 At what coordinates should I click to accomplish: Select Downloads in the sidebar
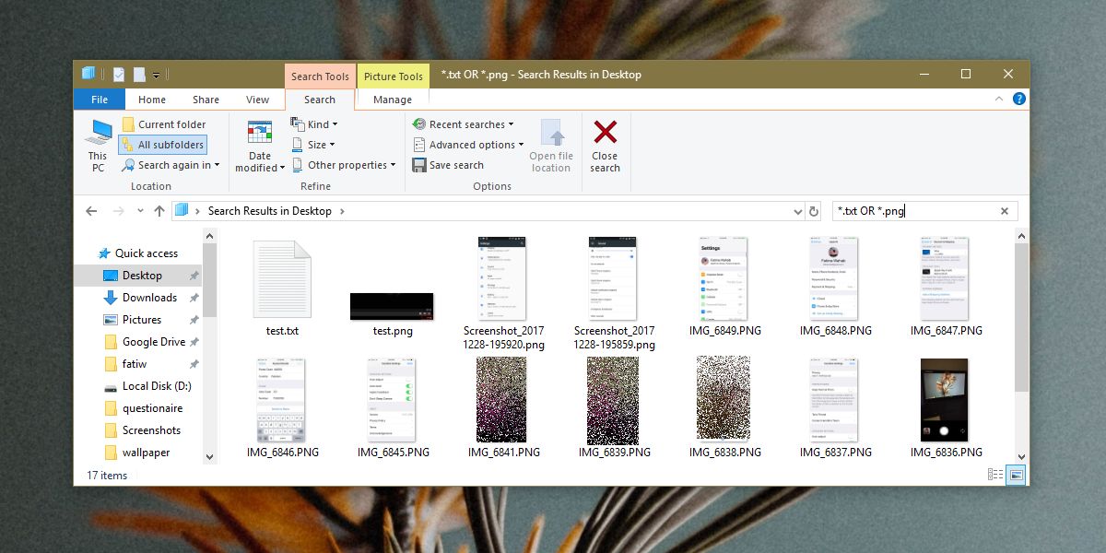(x=148, y=297)
